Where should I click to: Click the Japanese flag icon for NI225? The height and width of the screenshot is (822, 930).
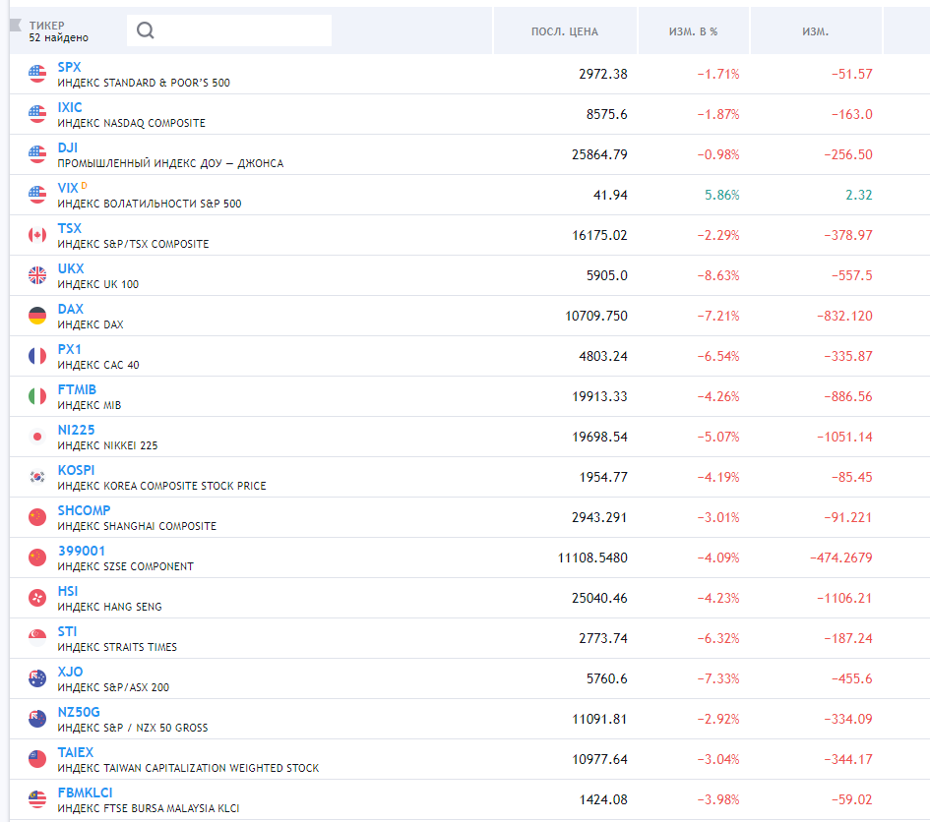click(x=37, y=437)
